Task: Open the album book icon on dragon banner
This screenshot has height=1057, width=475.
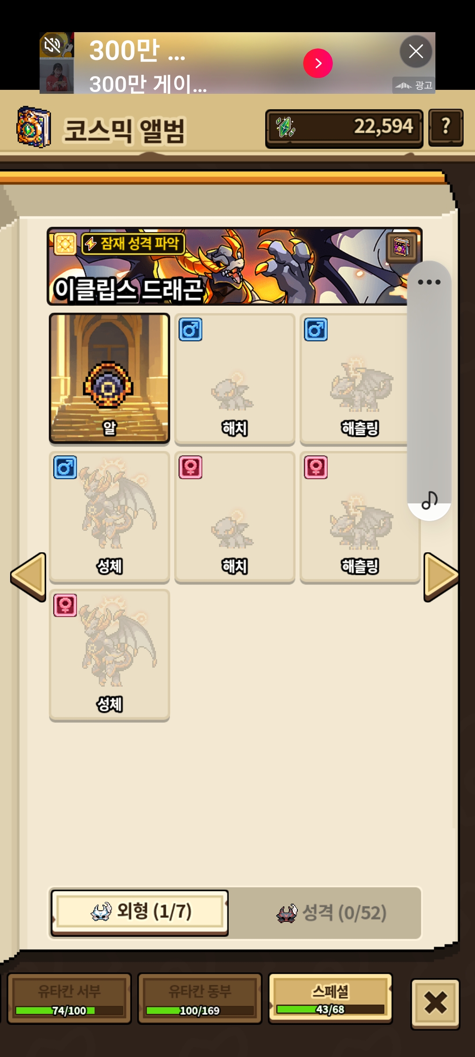Action: pyautogui.click(x=401, y=247)
